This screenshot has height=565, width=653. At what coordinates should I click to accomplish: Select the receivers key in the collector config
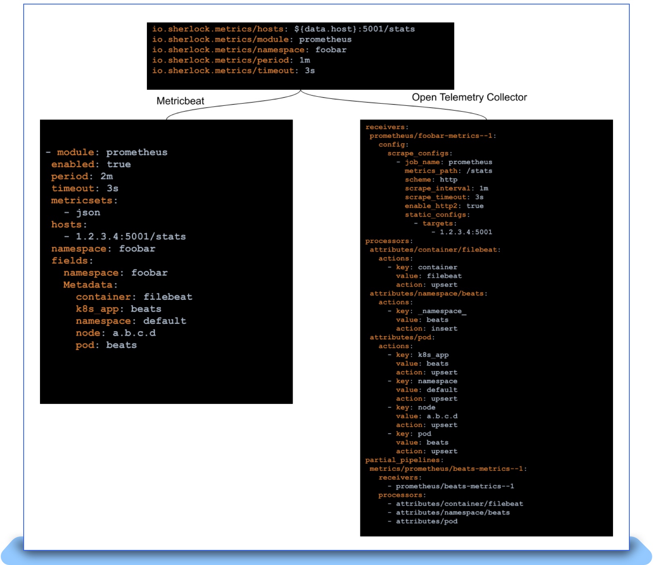click(x=386, y=127)
